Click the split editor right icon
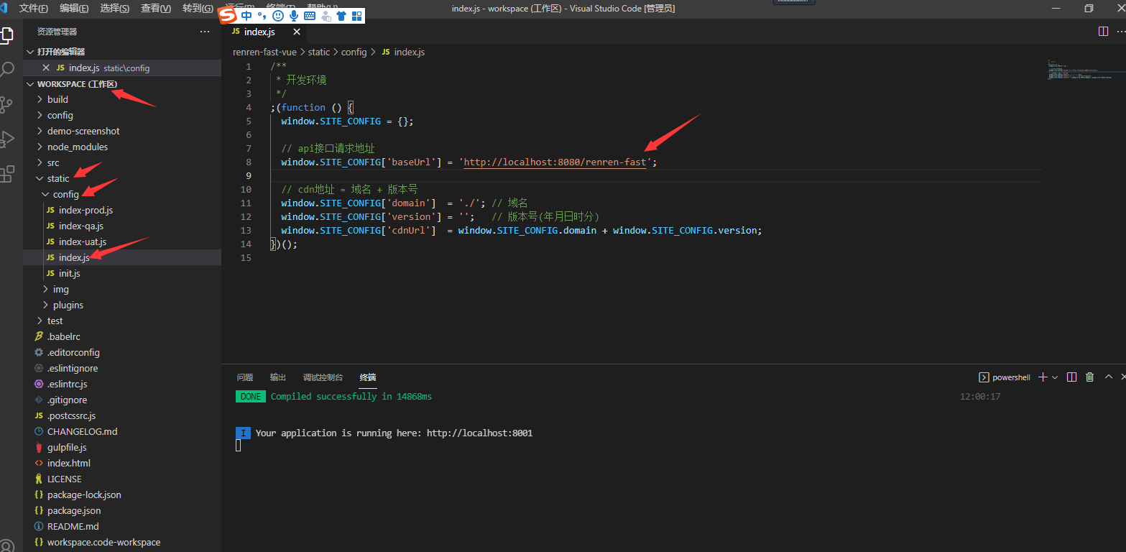The height and width of the screenshot is (552, 1126). pyautogui.click(x=1103, y=32)
